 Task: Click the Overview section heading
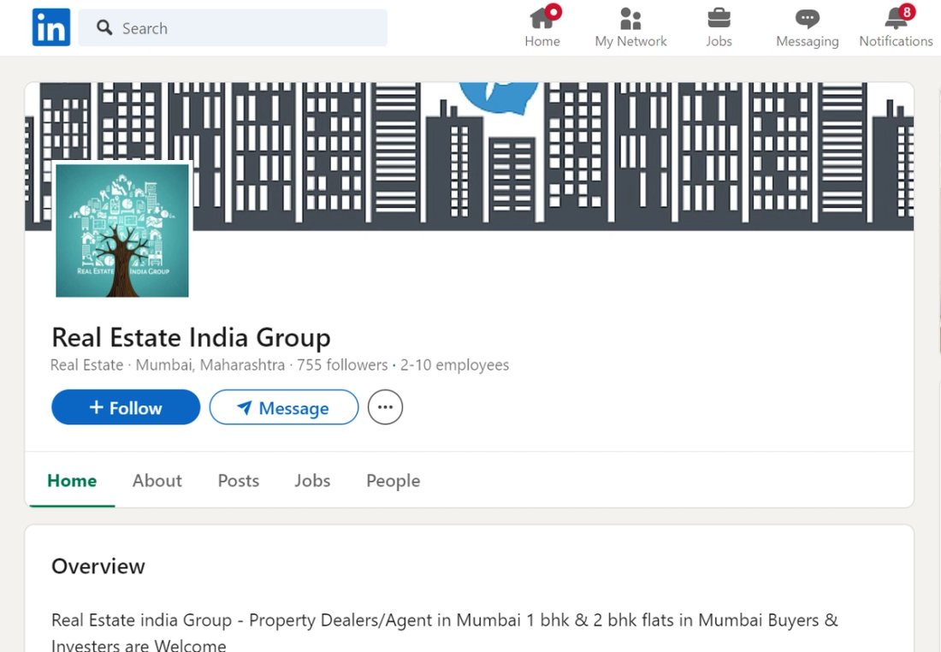[x=98, y=566]
